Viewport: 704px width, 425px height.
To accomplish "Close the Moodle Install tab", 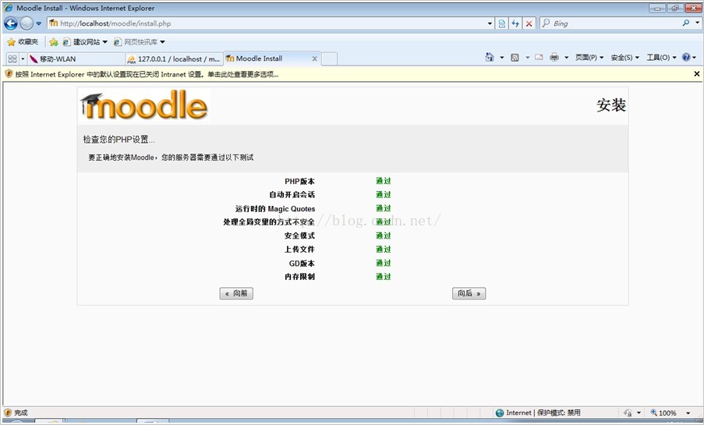I will pyautogui.click(x=314, y=58).
